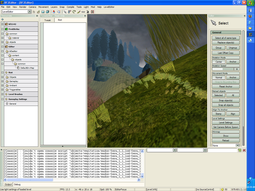Expand the material folder node
The width and height of the screenshot is (255, 191).
3,38
